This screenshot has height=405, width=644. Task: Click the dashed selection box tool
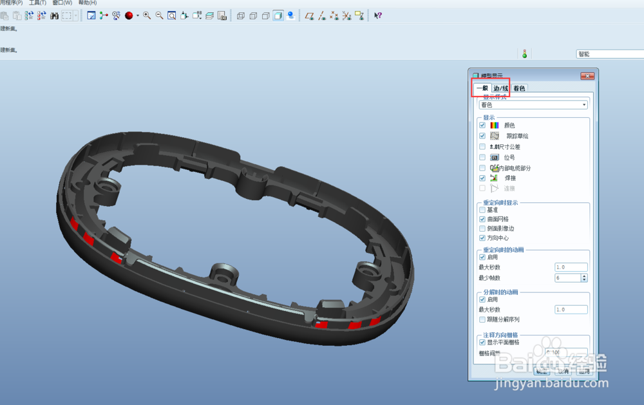(x=66, y=15)
